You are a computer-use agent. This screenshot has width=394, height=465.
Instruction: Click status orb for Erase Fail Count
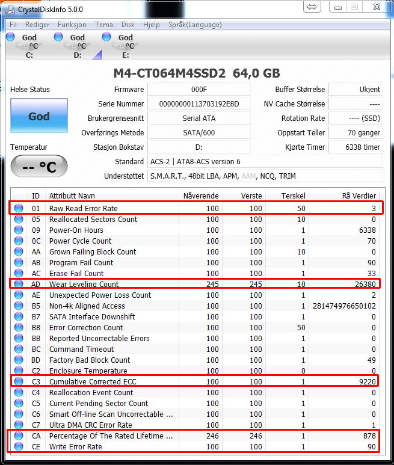click(19, 273)
